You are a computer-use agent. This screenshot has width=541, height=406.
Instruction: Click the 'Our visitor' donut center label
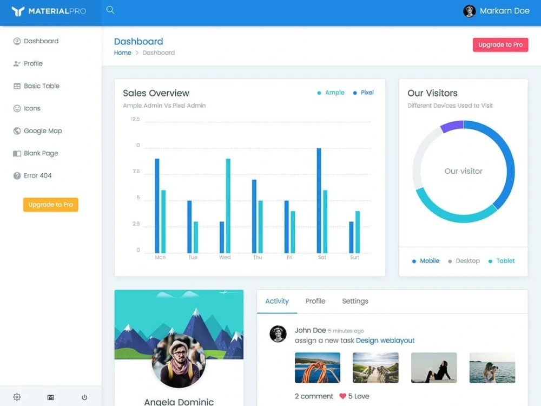(464, 171)
